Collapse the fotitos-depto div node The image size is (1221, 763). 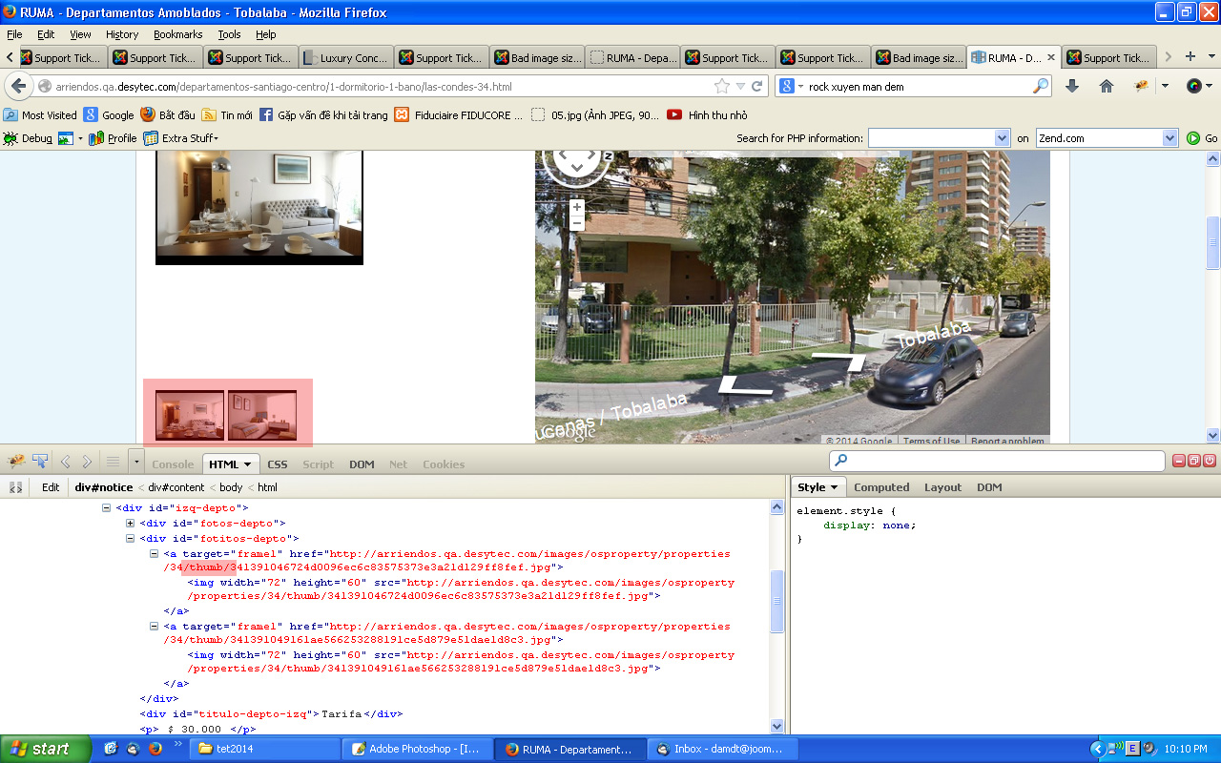[x=131, y=539]
